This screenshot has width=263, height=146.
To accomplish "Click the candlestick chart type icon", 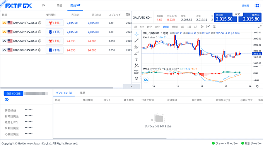I will (202, 27).
